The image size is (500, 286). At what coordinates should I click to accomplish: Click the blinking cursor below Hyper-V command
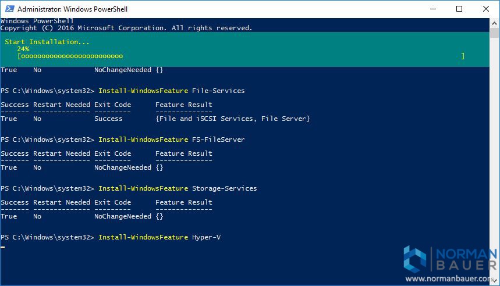tap(2, 247)
